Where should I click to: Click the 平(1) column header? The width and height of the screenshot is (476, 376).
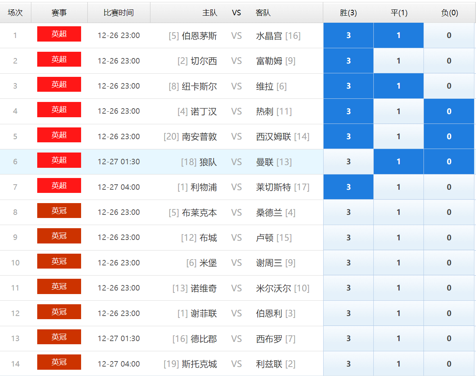[399, 13]
